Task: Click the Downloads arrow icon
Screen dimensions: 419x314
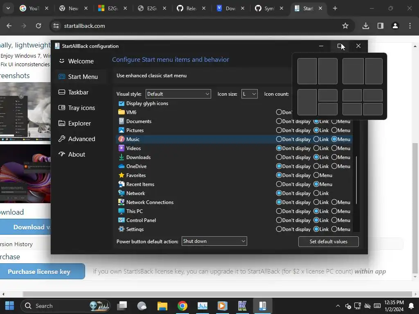Action: (x=121, y=157)
